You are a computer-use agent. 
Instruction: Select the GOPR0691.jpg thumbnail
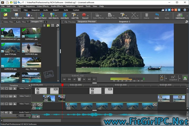pos(31,33)
